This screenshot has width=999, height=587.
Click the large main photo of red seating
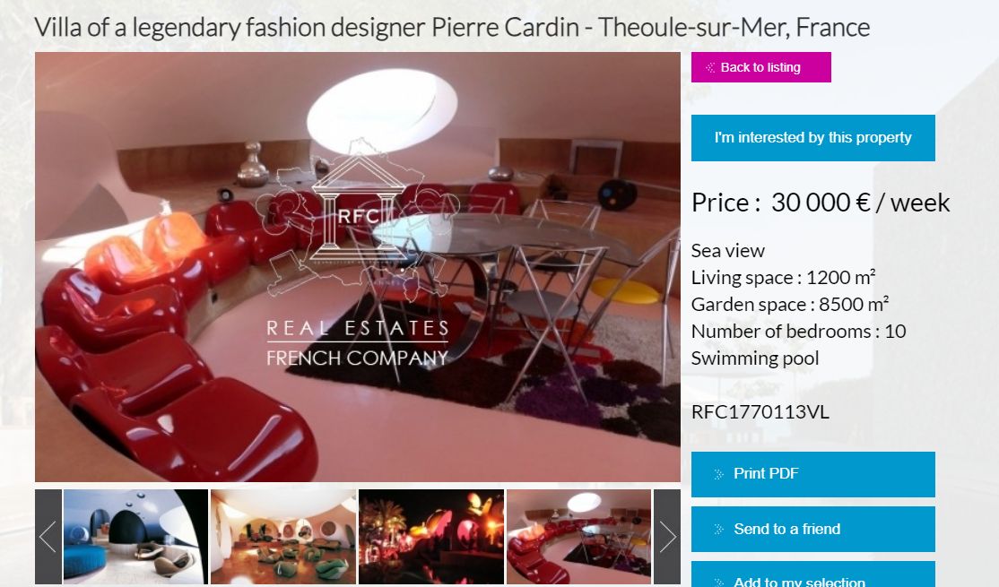tap(358, 267)
